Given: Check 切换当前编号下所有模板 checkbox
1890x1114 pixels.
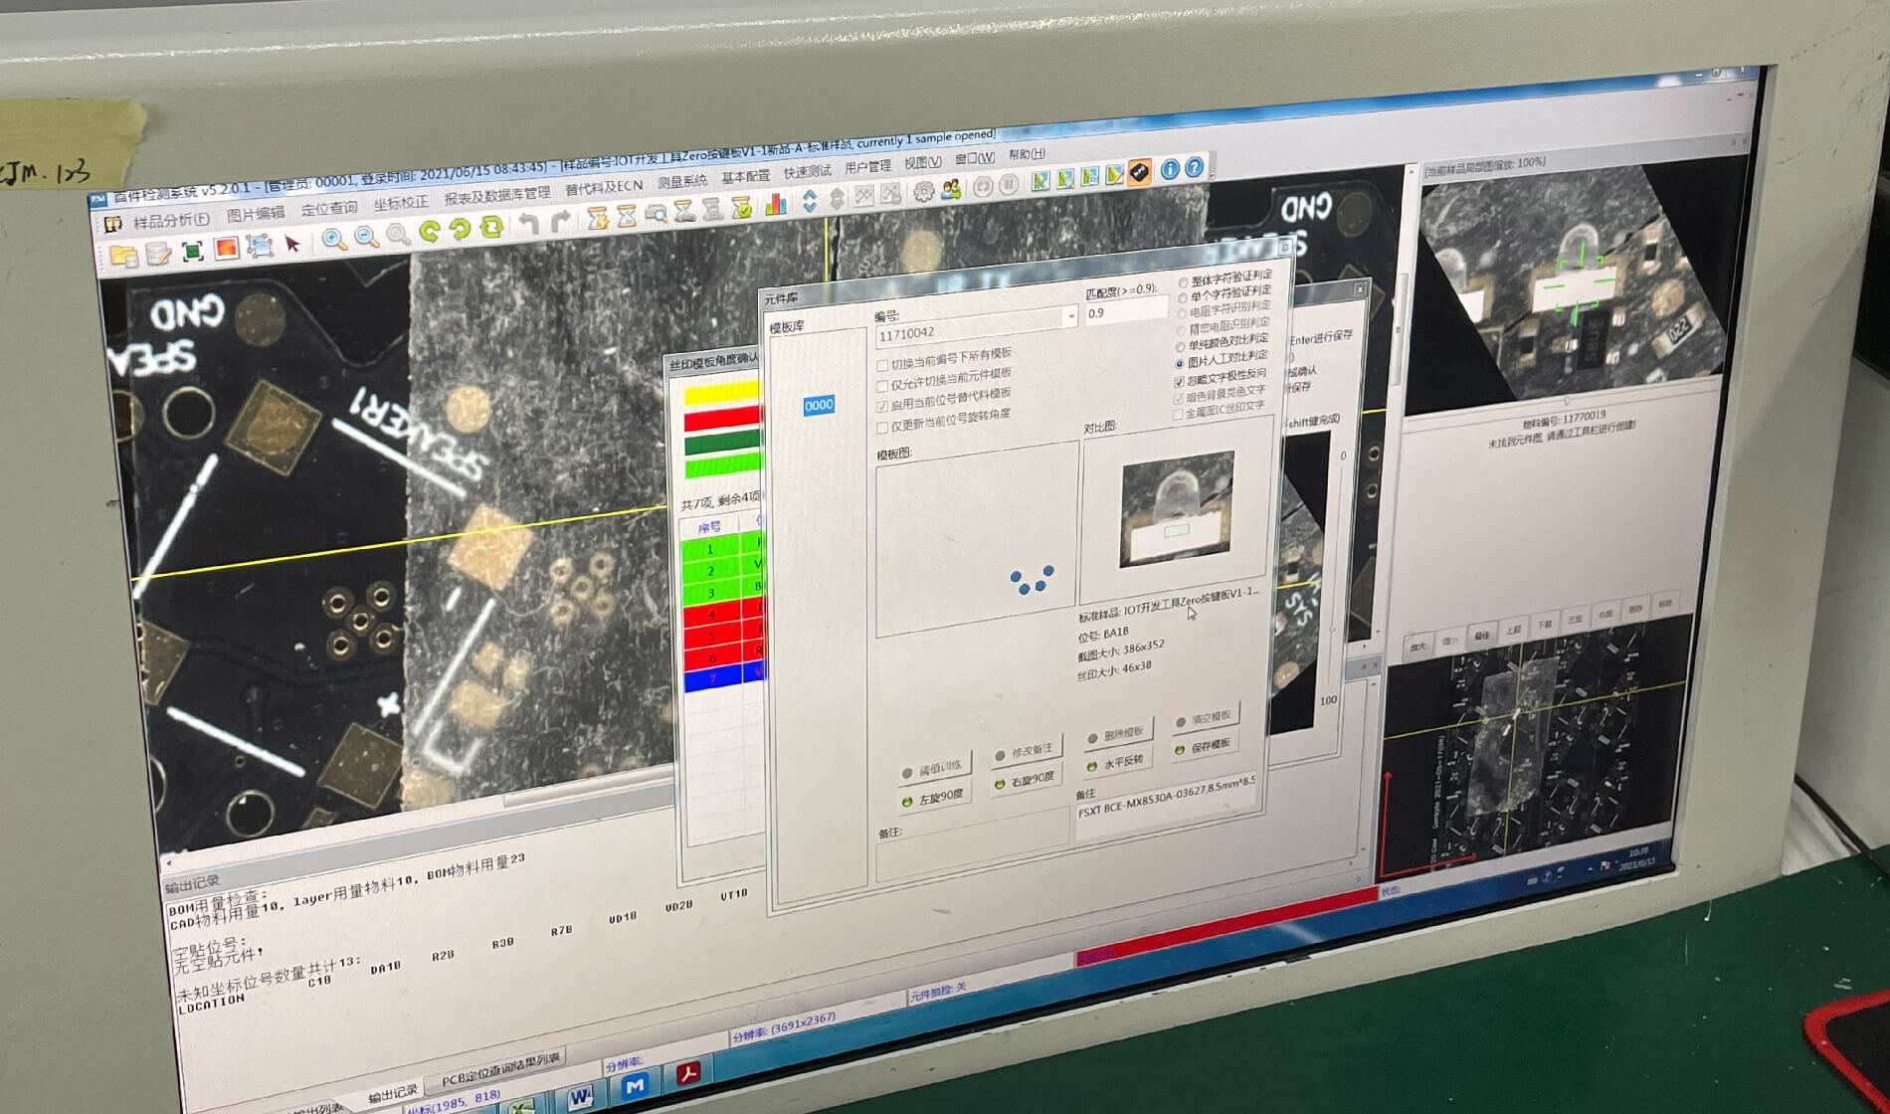Looking at the screenshot, I should pyautogui.click(x=881, y=366).
